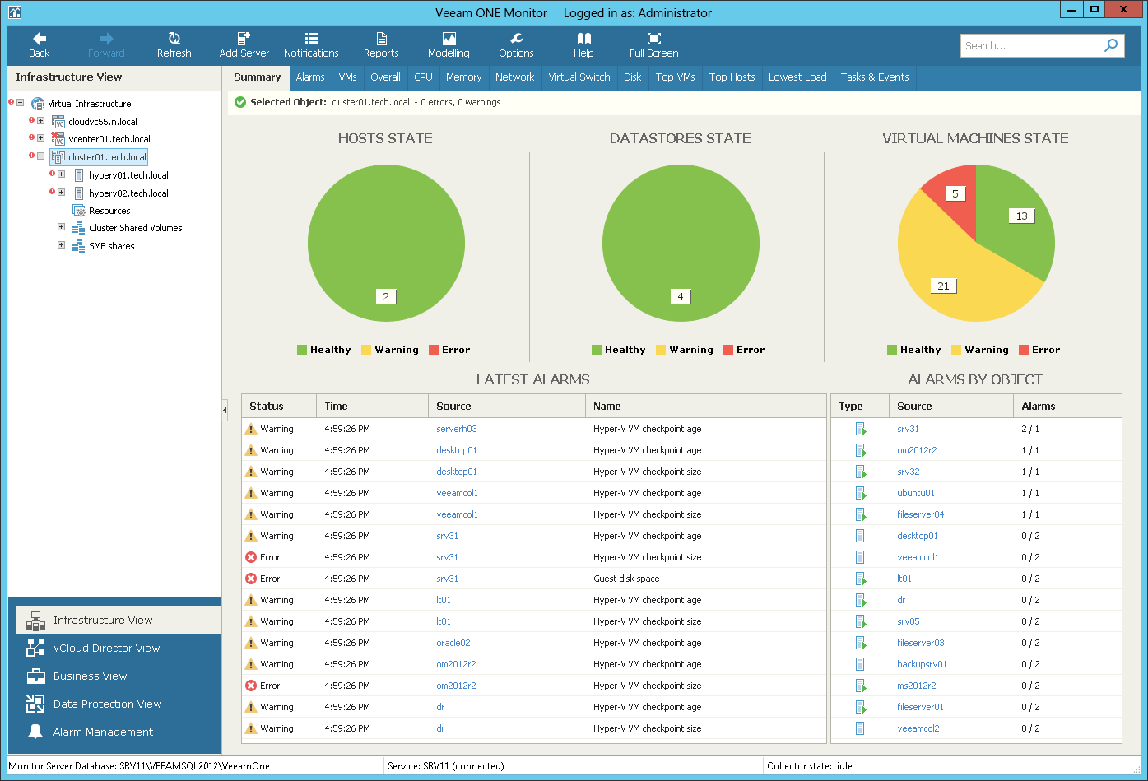Select cloudvc55.n.local in the tree
The width and height of the screenshot is (1148, 781).
point(103,122)
